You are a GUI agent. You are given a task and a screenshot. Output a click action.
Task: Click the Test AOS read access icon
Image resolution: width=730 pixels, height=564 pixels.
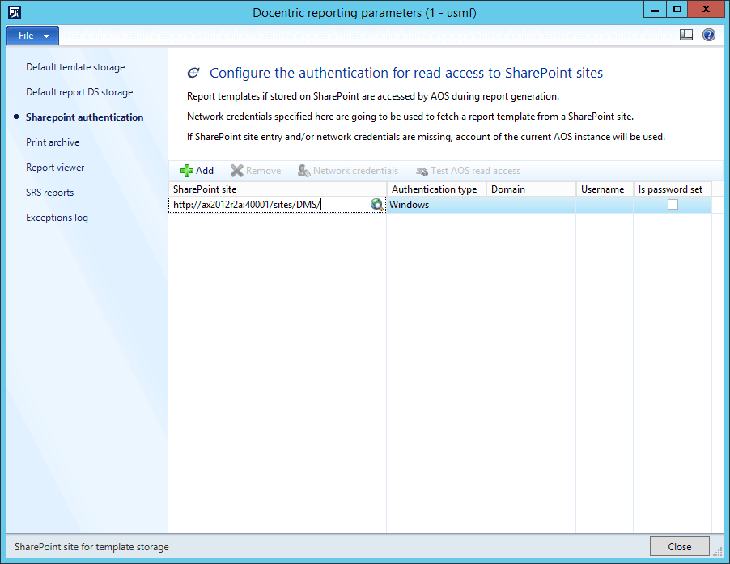[x=422, y=172]
